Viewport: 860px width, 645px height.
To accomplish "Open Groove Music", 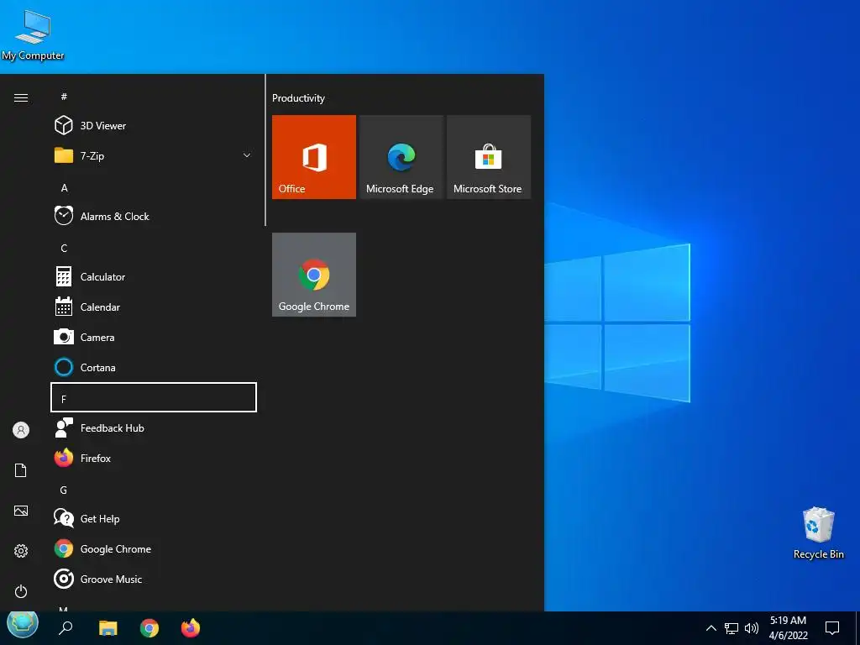I will [154, 579].
